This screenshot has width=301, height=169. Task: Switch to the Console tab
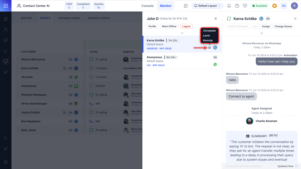[147, 6]
